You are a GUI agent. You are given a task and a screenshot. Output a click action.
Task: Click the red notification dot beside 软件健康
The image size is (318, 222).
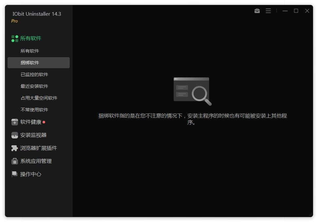coord(44,122)
